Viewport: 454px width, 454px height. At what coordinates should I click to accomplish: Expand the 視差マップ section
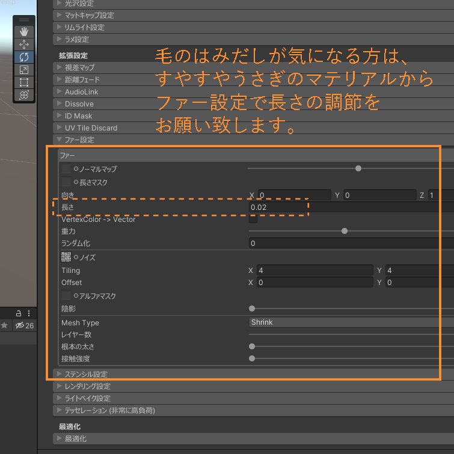coord(253,67)
